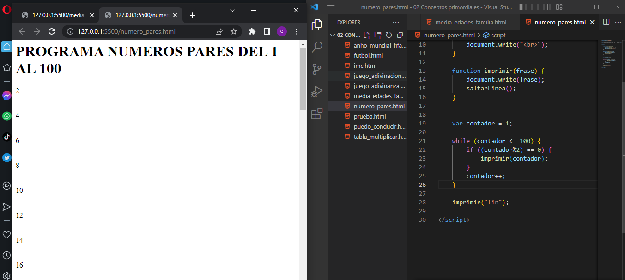Open the Run and Debug view

tap(317, 91)
